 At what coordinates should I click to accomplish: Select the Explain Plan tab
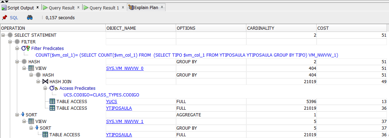pyautogui.click(x=146, y=7)
